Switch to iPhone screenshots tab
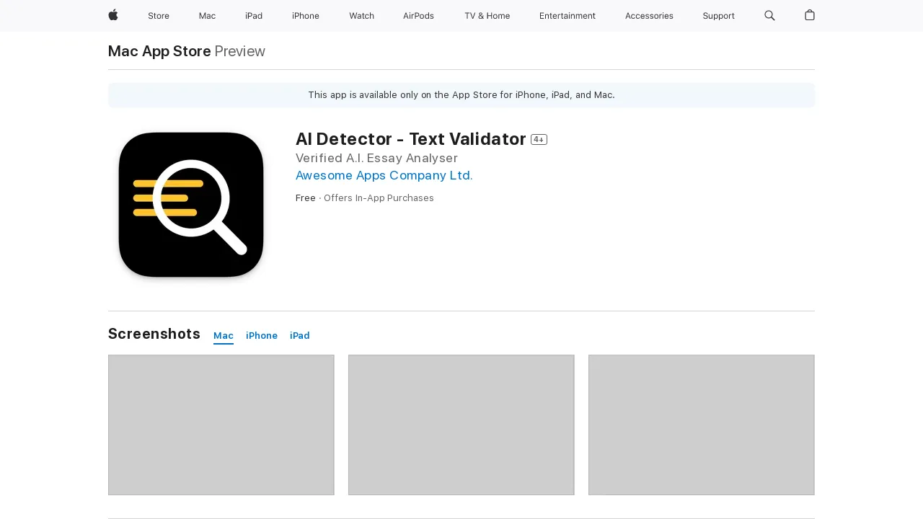Image resolution: width=923 pixels, height=519 pixels. coord(262,336)
